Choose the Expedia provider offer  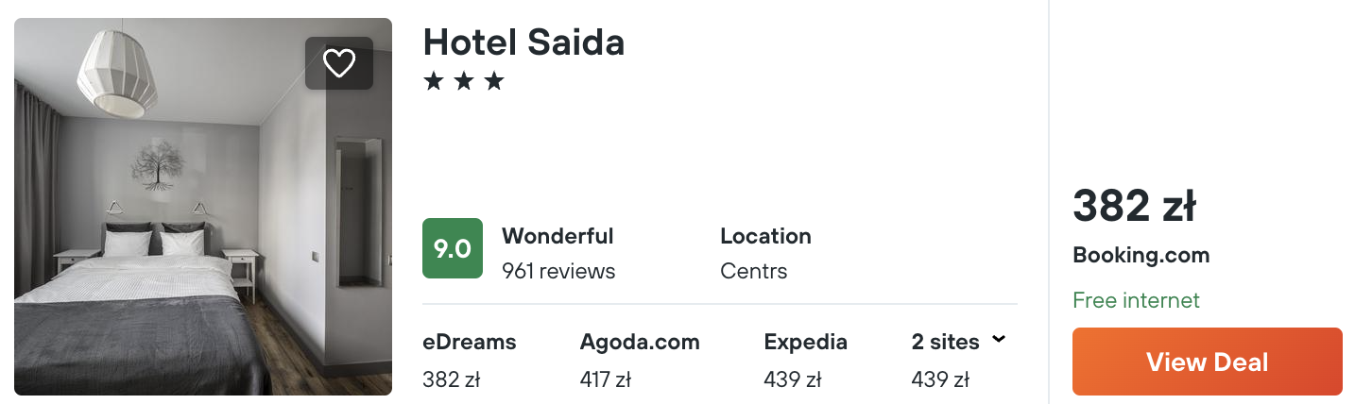click(805, 342)
